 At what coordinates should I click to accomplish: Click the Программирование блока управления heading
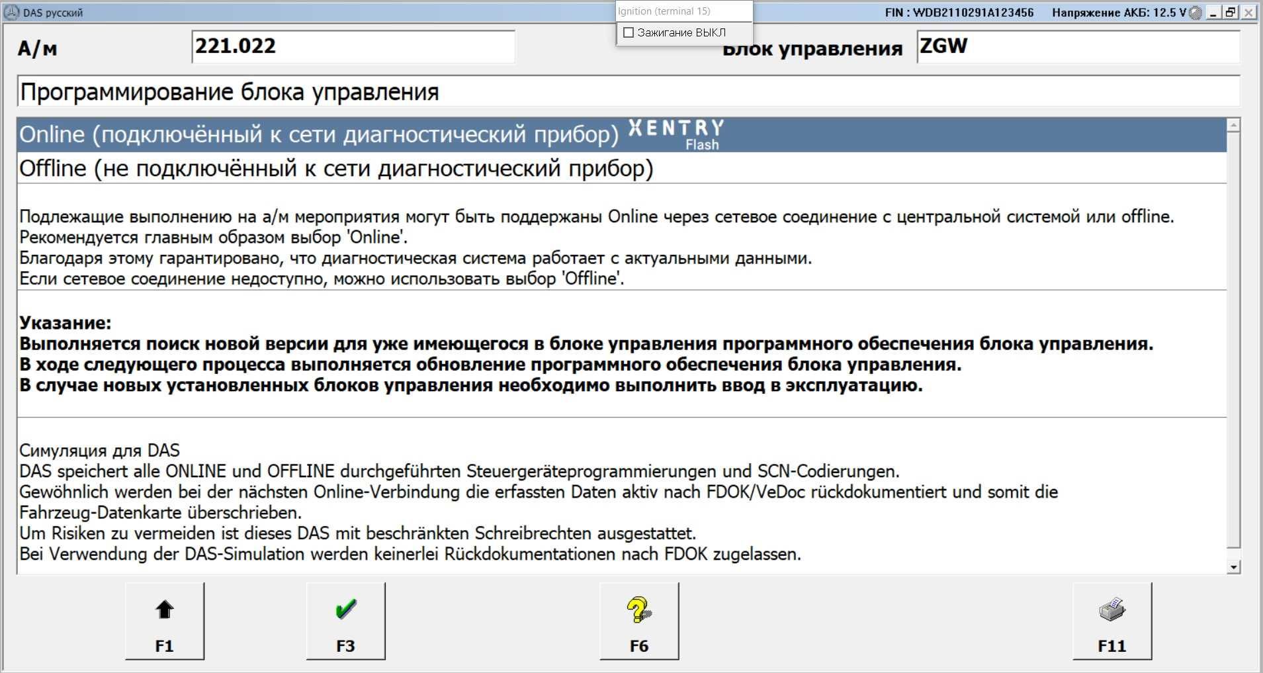(x=229, y=92)
